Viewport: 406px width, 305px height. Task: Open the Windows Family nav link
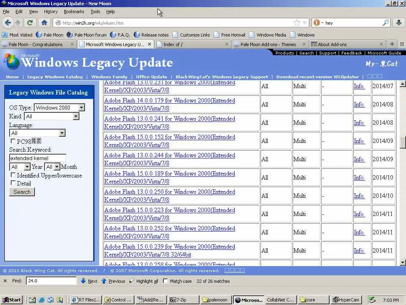click(109, 77)
